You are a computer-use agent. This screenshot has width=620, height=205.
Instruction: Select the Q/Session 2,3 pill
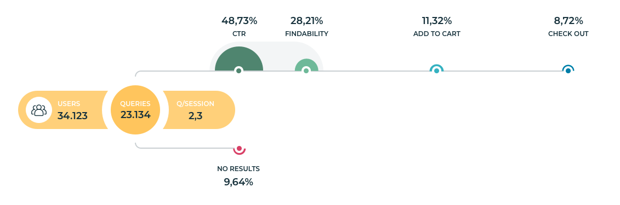(199, 110)
